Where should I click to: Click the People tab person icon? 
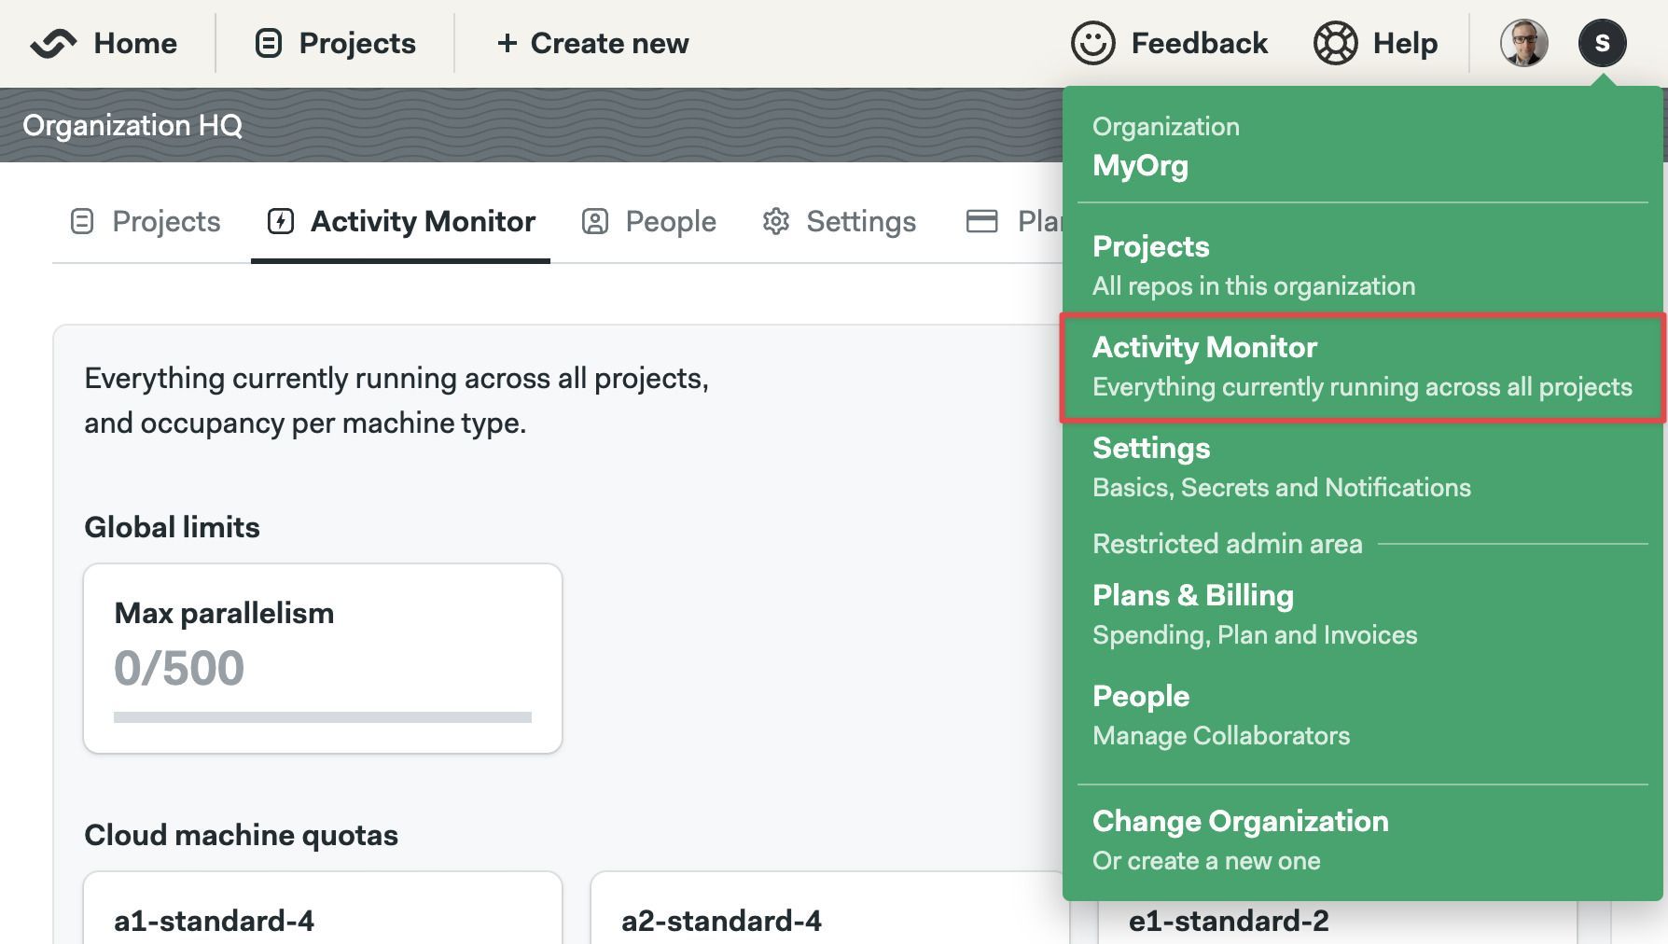click(x=595, y=221)
